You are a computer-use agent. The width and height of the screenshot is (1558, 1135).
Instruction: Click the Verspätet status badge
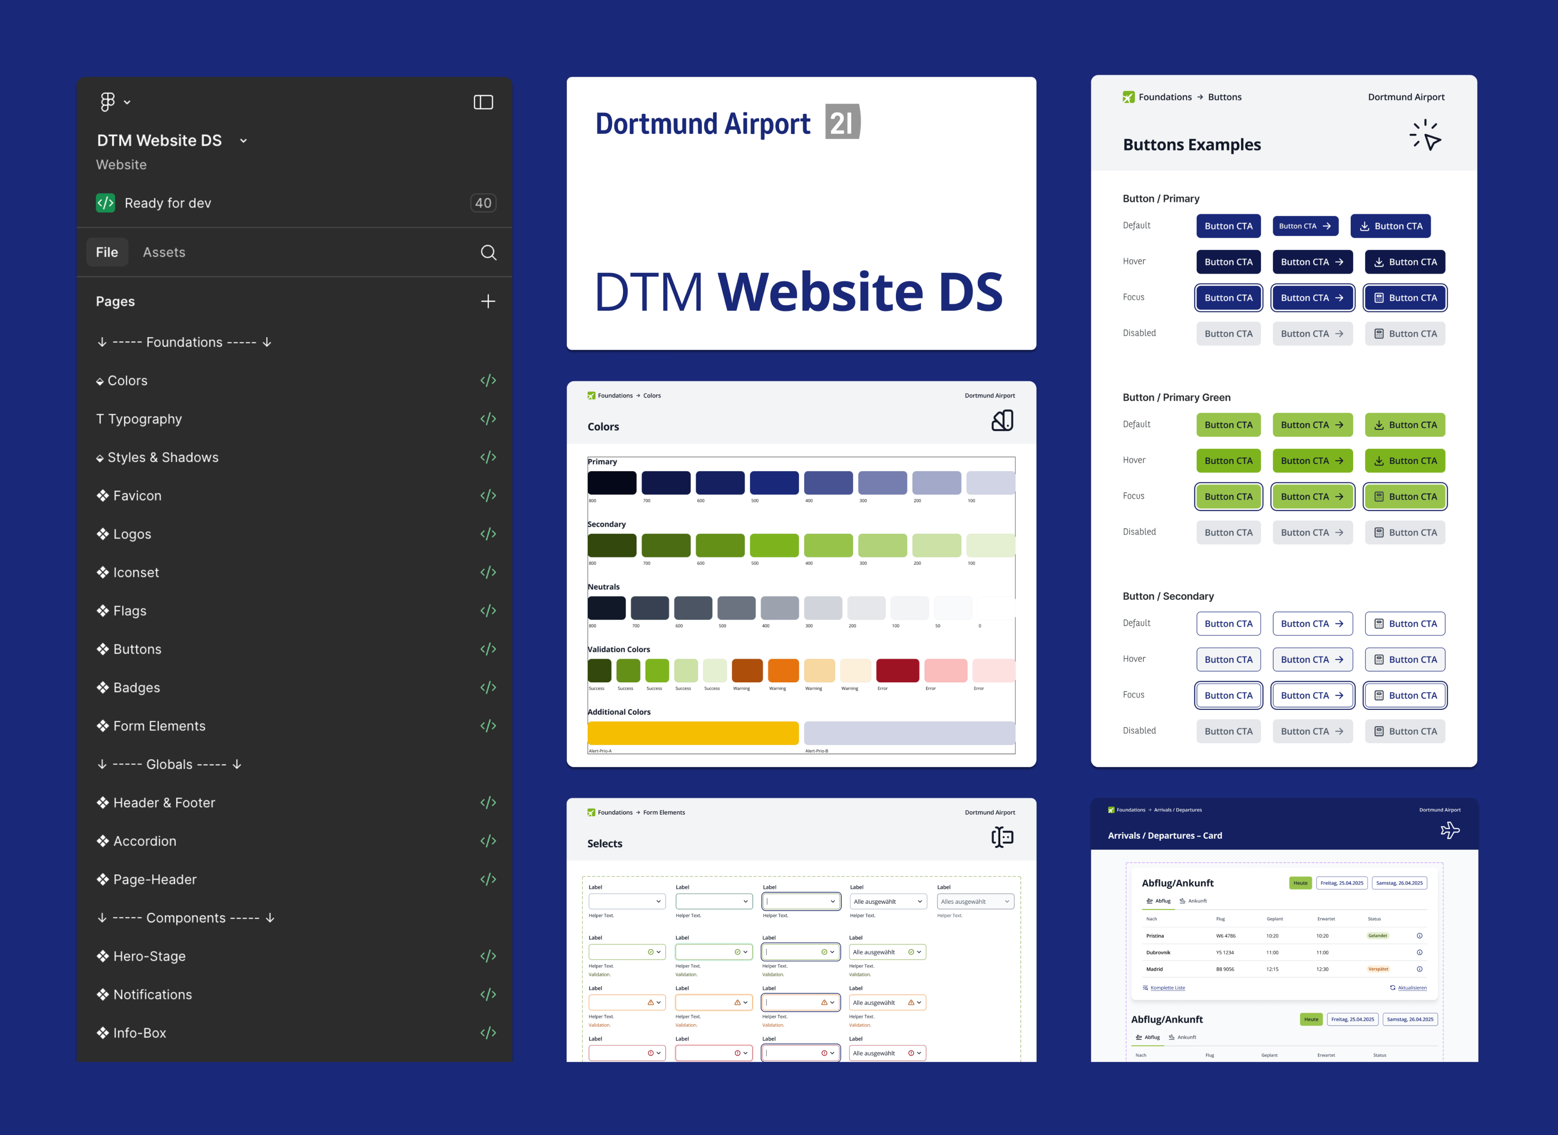pyautogui.click(x=1378, y=969)
